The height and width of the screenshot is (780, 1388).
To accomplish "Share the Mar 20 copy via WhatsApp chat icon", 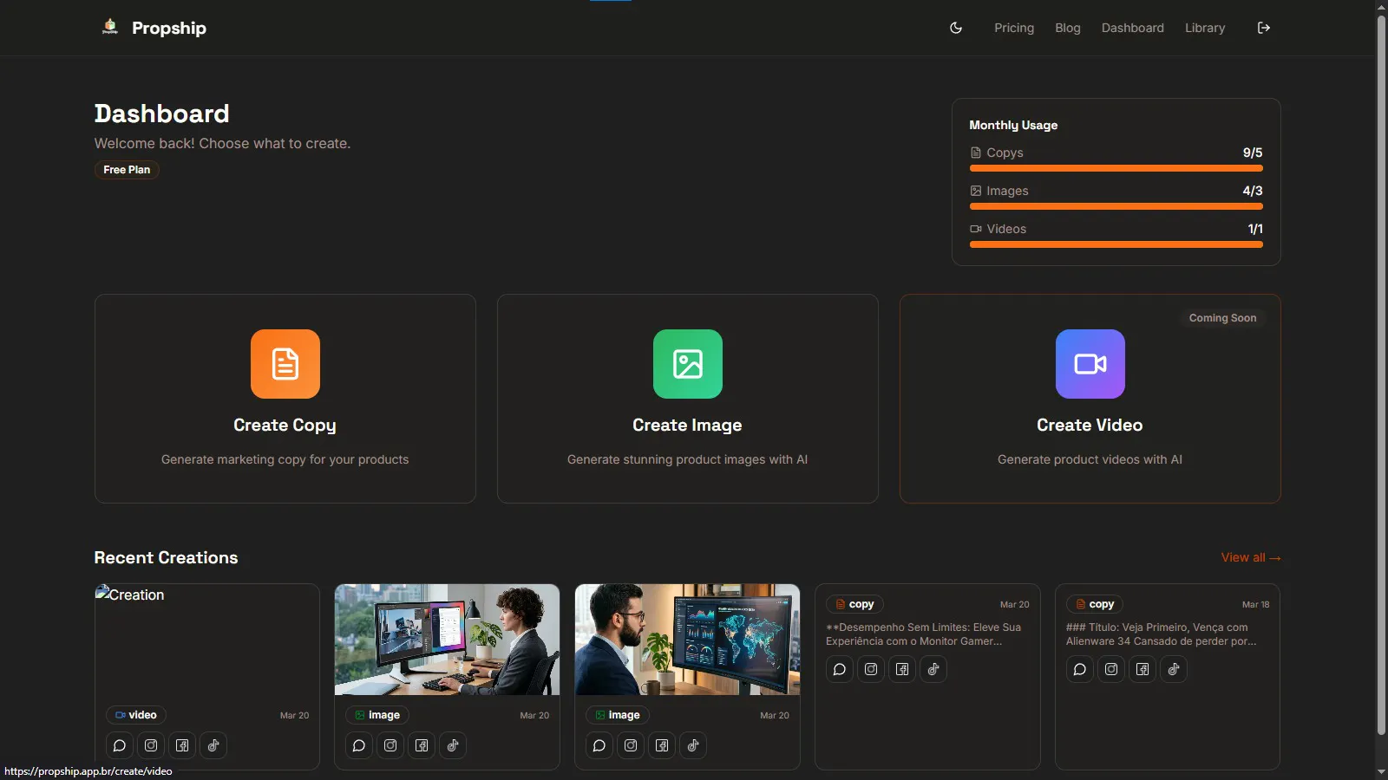I will pyautogui.click(x=840, y=669).
